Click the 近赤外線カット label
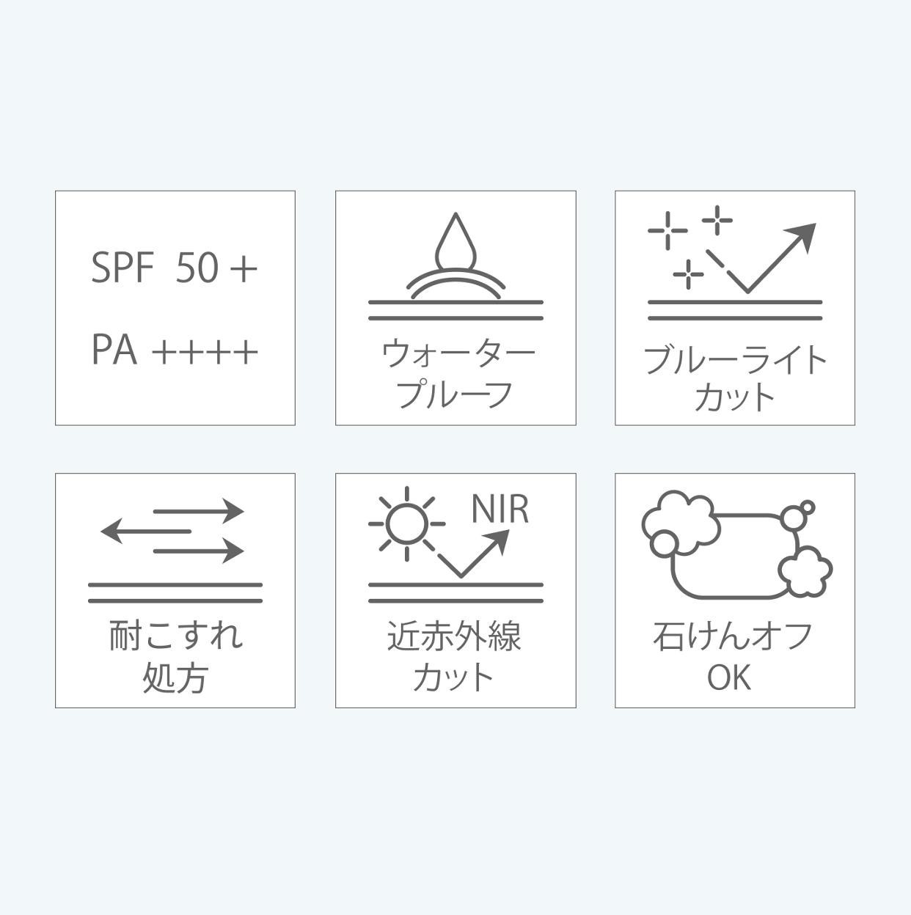The width and height of the screenshot is (911, 915). coord(455,656)
